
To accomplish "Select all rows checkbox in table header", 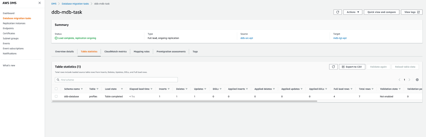I will tap(56, 89).
